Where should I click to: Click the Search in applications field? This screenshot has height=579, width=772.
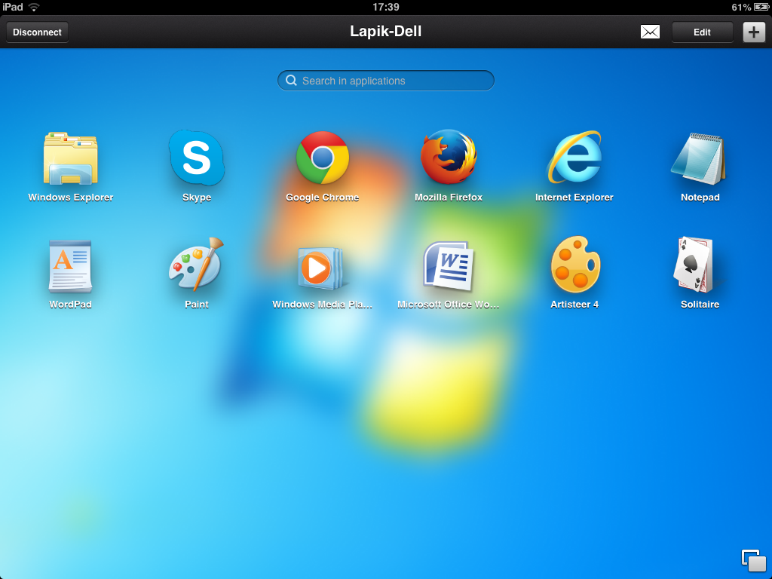(392, 81)
